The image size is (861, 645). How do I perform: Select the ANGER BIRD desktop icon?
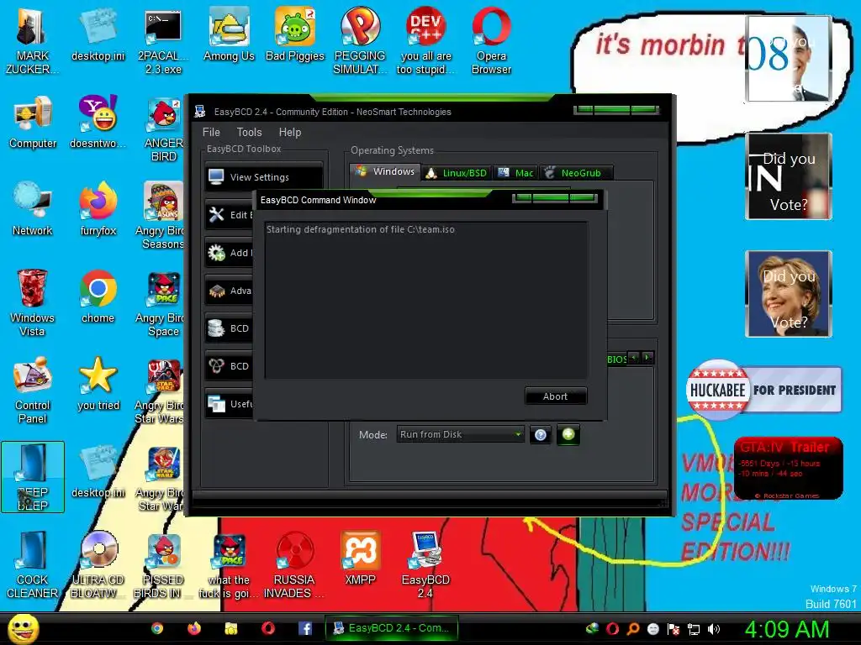[163, 128]
